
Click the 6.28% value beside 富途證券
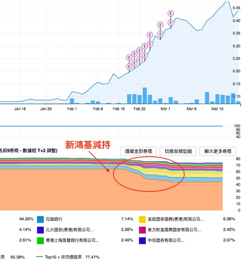pyautogui.click(x=229, y=219)
